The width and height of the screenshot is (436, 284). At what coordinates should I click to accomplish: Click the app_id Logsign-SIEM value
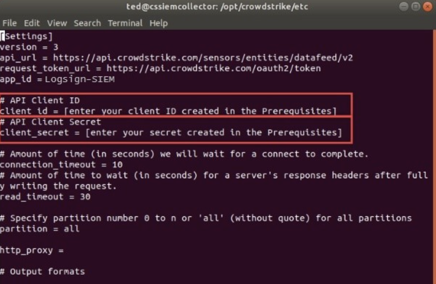click(80, 79)
